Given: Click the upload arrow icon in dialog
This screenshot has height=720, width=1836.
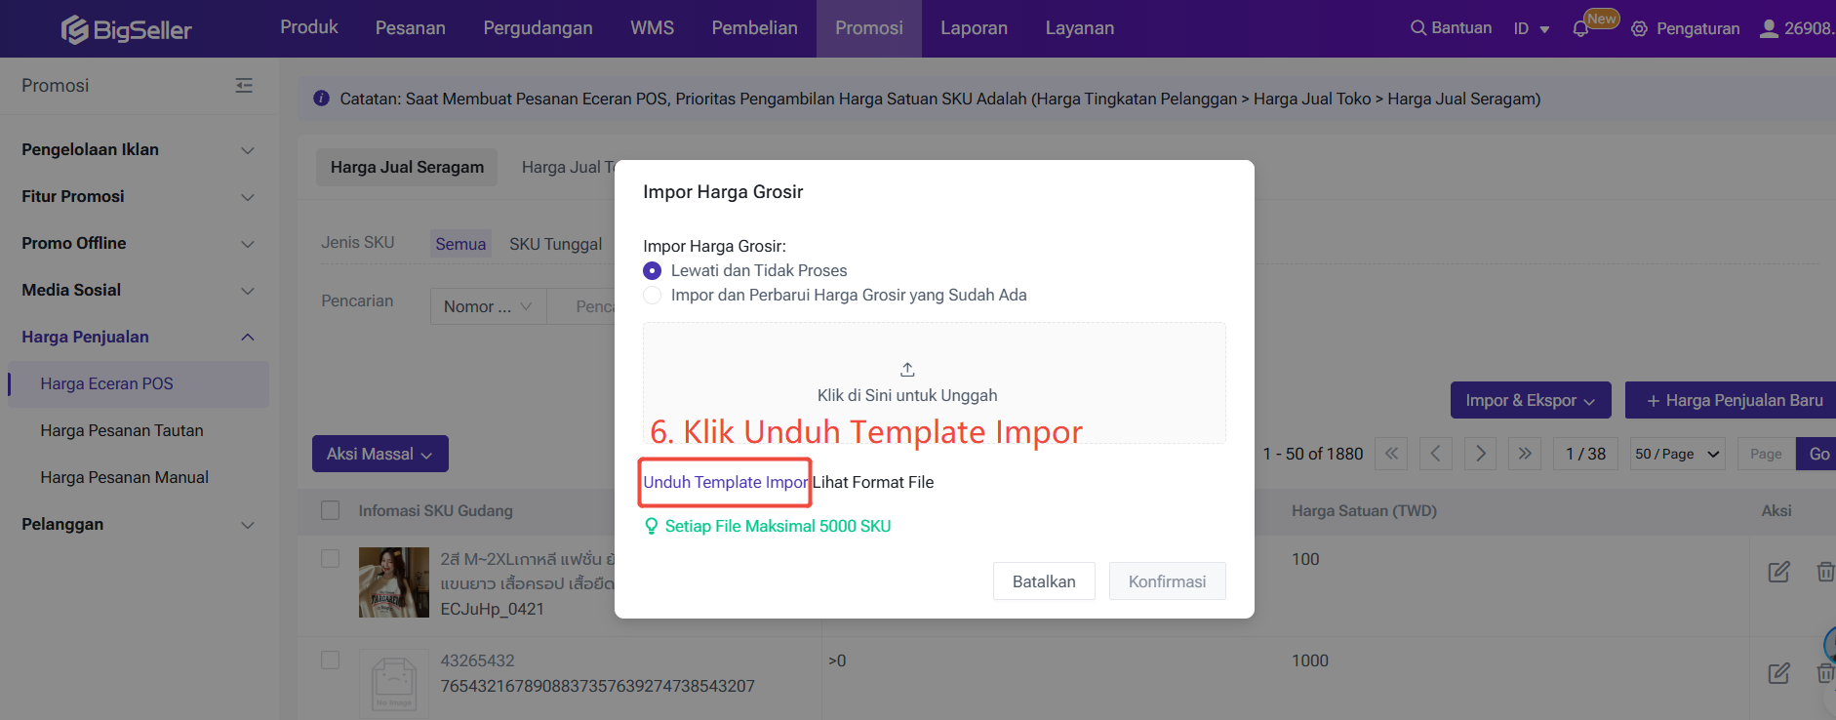Looking at the screenshot, I should [907, 370].
